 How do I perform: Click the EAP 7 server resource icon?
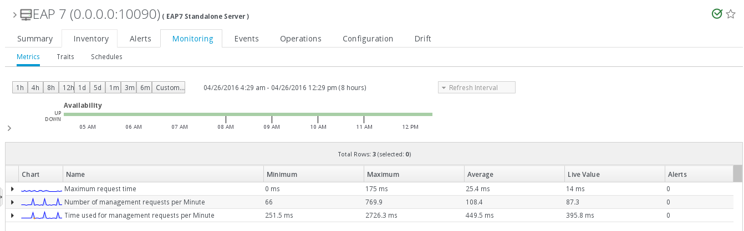click(26, 15)
